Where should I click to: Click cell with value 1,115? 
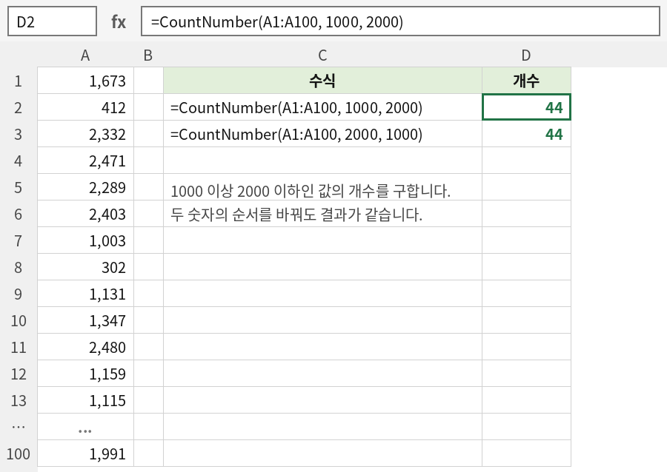85,400
